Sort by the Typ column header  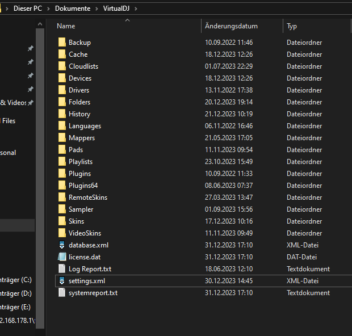click(x=292, y=26)
